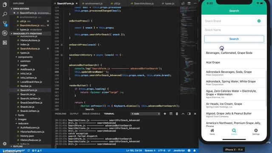Show errors and warnings in status bar
Image resolution: width=272 pixels, height=153 pixels.
(x=37, y=150)
